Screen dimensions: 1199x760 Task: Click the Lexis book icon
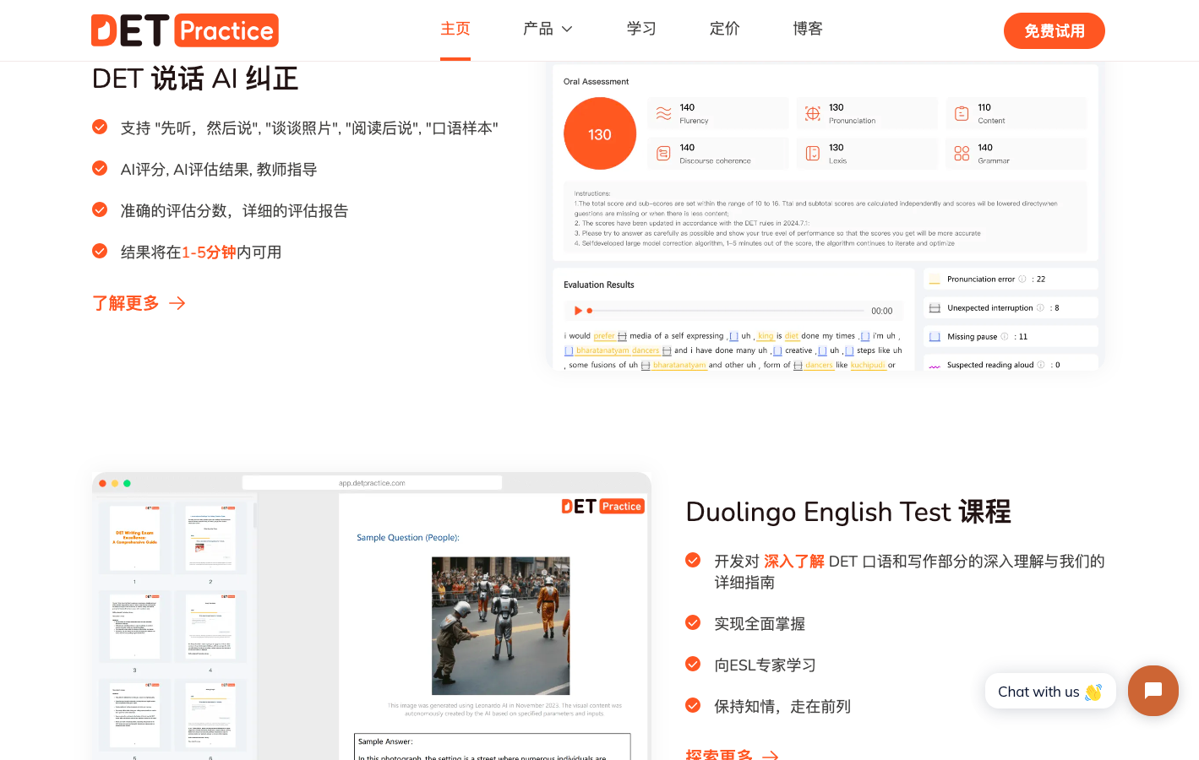813,153
